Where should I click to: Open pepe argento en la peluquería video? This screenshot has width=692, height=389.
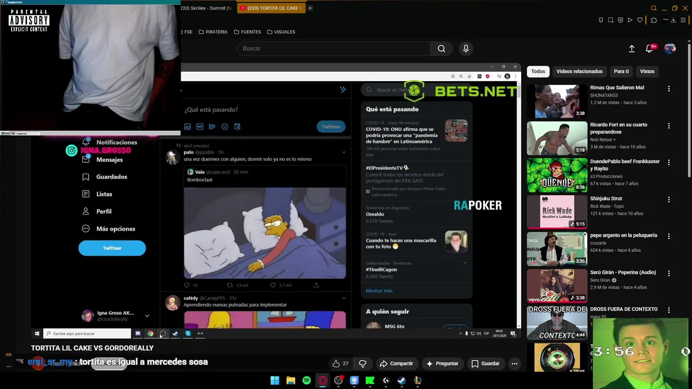[x=623, y=236]
